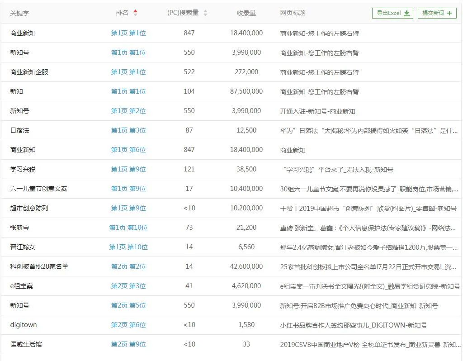Select the index count 272,000
Image resolution: width=463 pixels, height=361 pixels.
pyautogui.click(x=246, y=72)
